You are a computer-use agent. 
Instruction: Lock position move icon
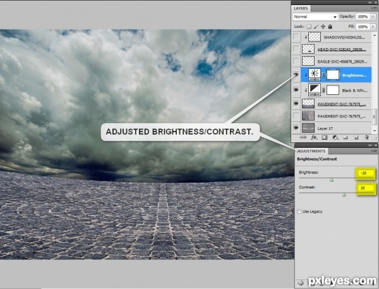point(323,27)
